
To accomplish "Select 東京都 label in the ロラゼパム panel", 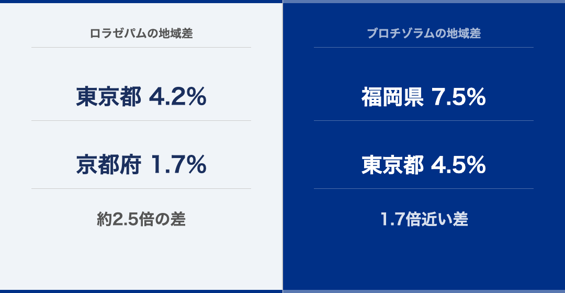I will click(x=108, y=97).
